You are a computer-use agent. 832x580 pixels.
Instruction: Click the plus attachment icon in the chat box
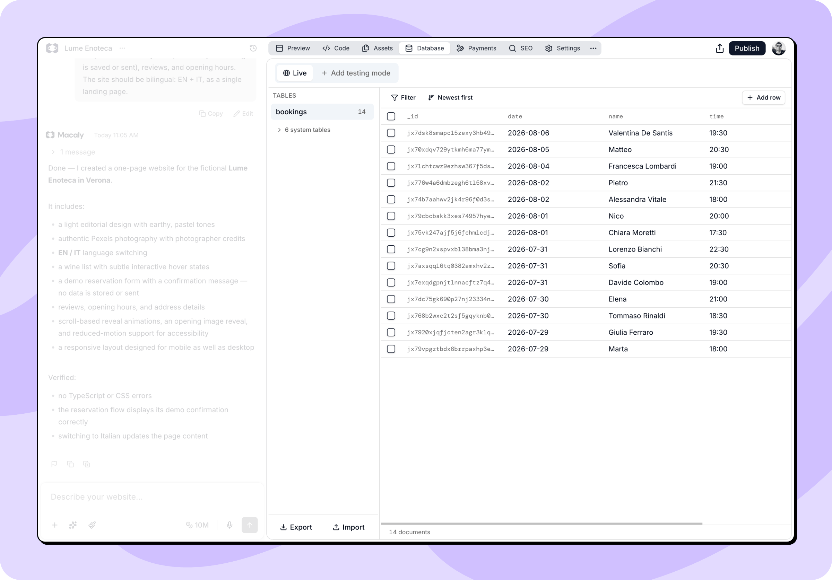(x=55, y=525)
